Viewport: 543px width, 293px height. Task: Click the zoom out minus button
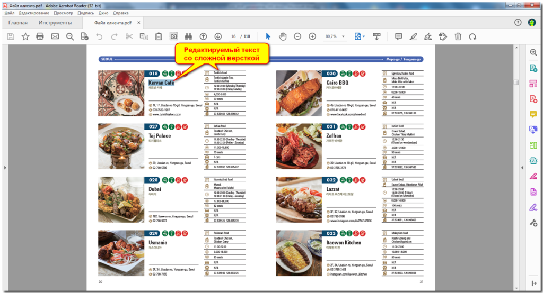click(297, 36)
